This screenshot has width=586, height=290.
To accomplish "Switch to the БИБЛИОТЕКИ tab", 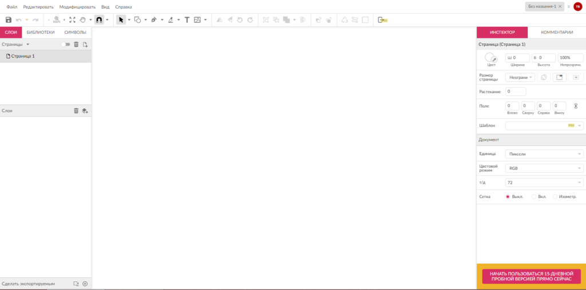I will 41,33.
